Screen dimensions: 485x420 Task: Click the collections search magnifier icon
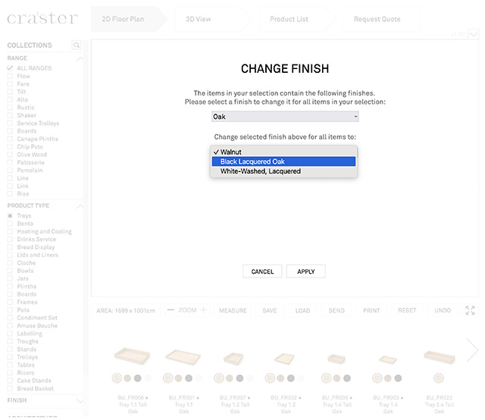[77, 45]
